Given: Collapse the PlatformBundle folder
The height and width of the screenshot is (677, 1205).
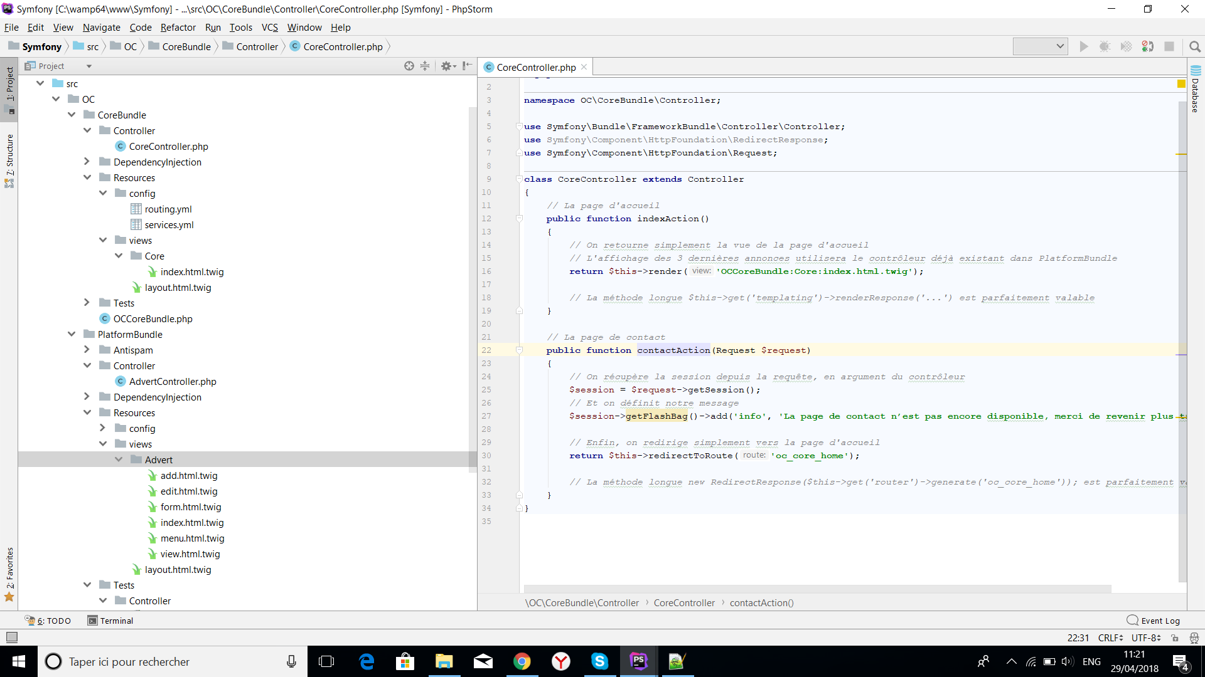Looking at the screenshot, I should (x=72, y=334).
